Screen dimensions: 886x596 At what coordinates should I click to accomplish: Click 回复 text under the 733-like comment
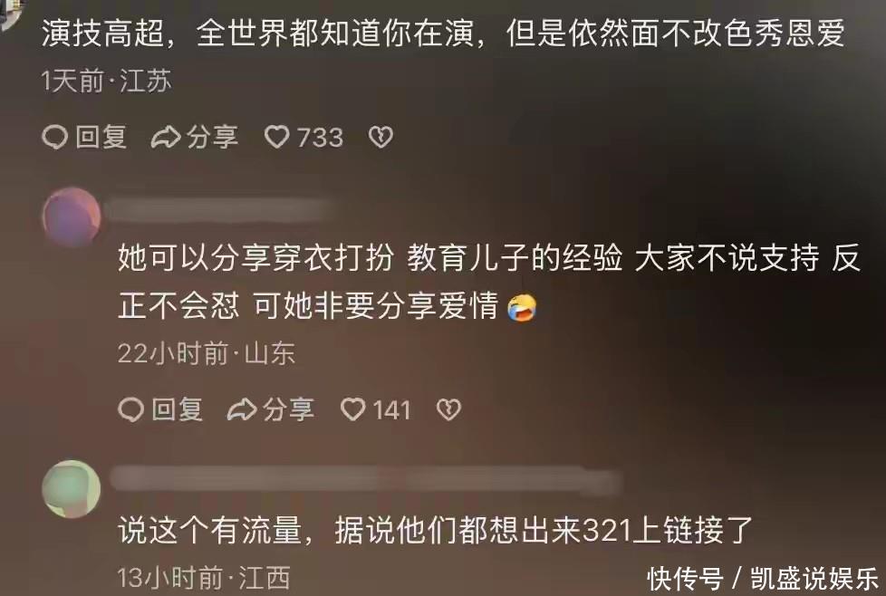(x=101, y=138)
